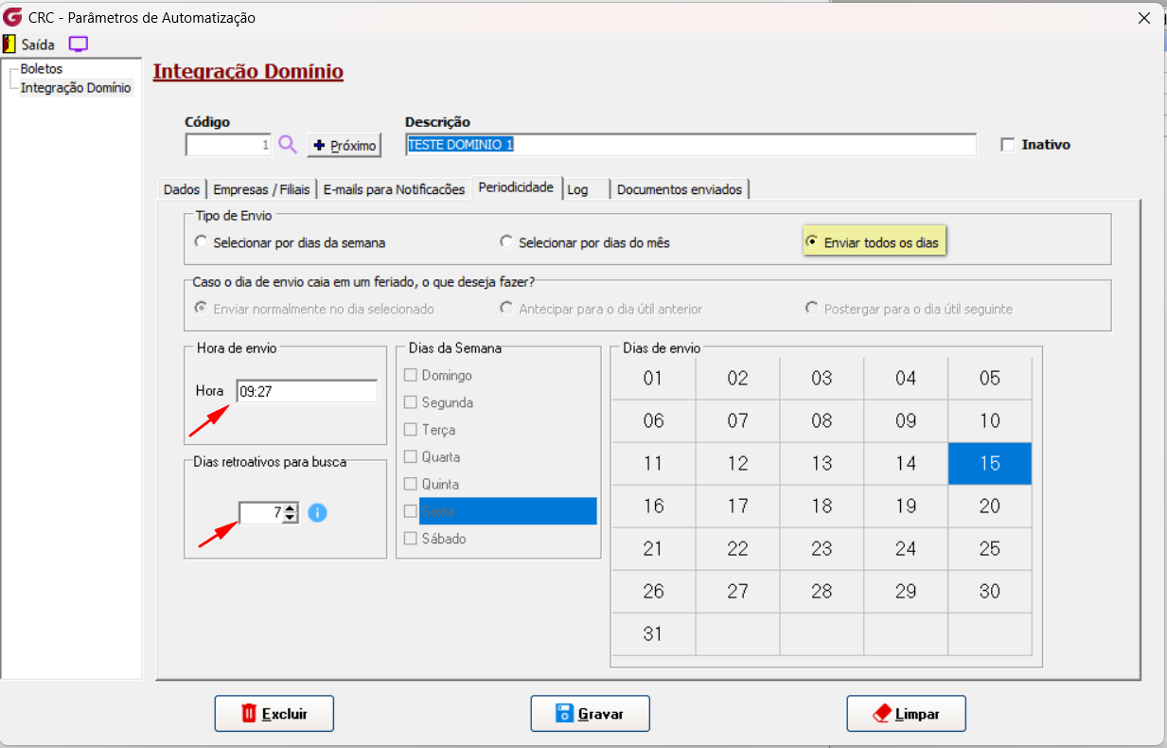
Task: Click highlighted day 15 in Dias de envio
Action: pos(990,464)
